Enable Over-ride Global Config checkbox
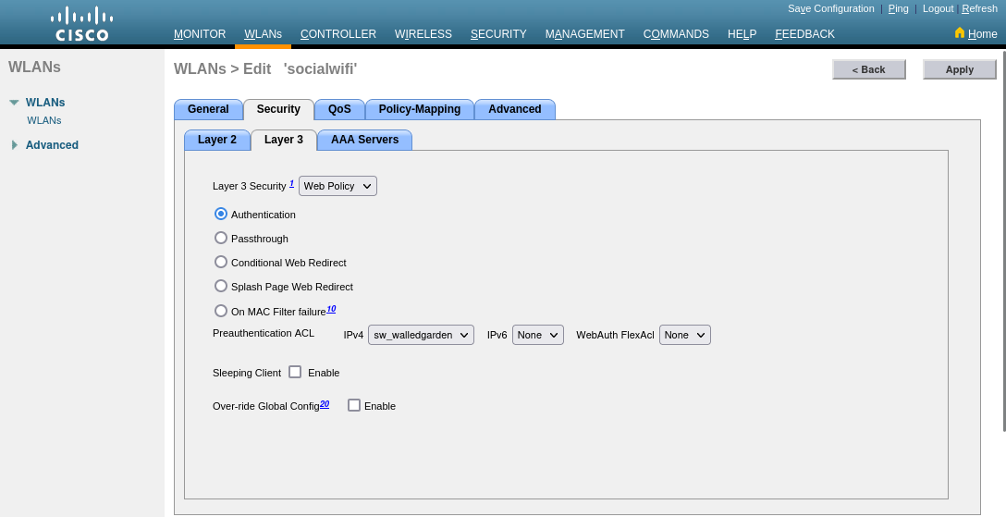The image size is (1006, 517). [x=354, y=405]
